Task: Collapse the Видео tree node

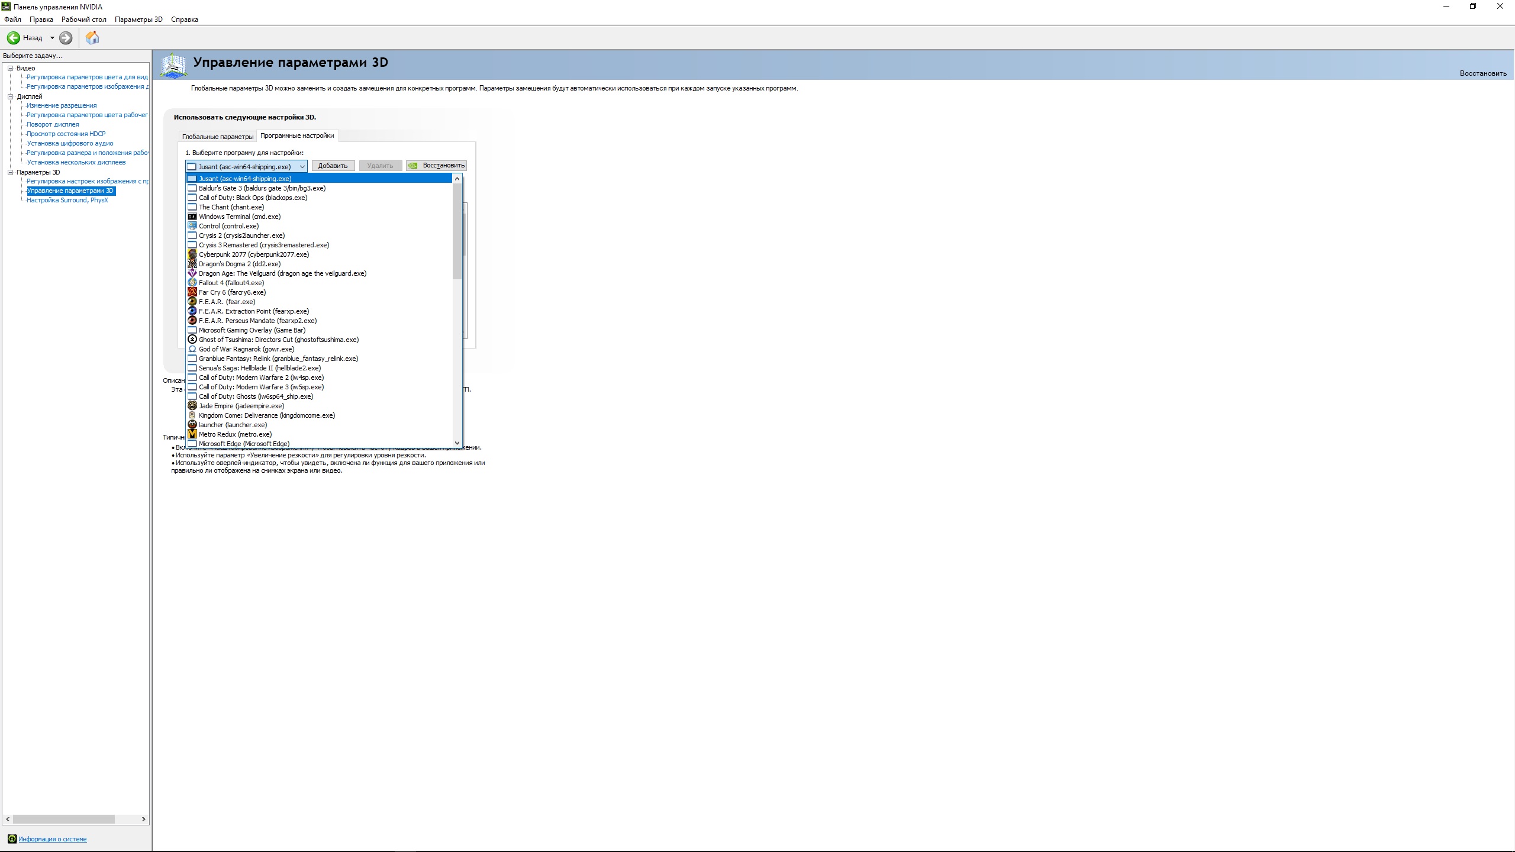Action: coord(10,68)
